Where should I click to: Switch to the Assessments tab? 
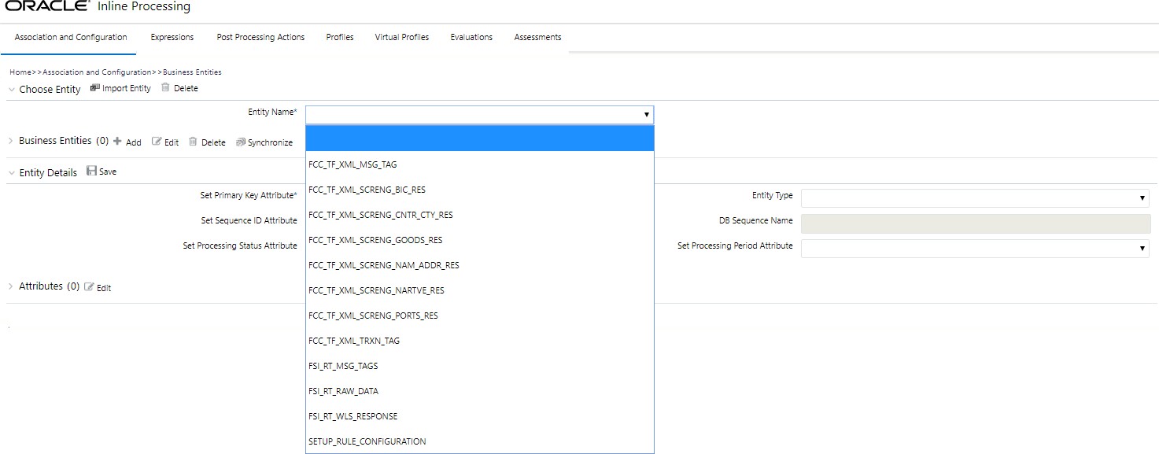coord(537,37)
